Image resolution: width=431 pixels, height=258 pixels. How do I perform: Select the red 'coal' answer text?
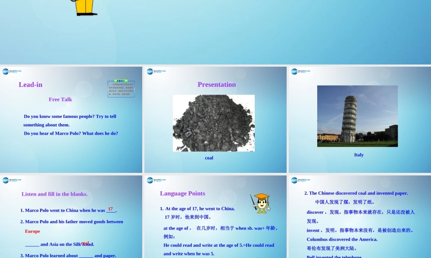pos(85,243)
